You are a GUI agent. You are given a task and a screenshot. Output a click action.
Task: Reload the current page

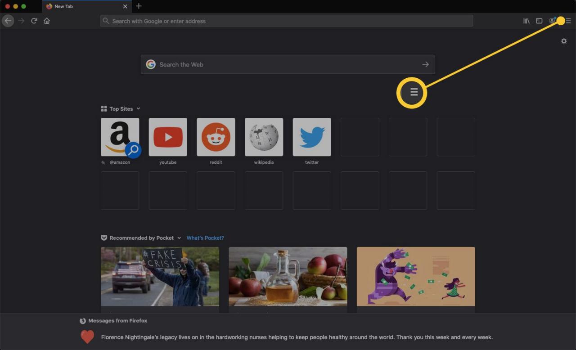tap(34, 21)
